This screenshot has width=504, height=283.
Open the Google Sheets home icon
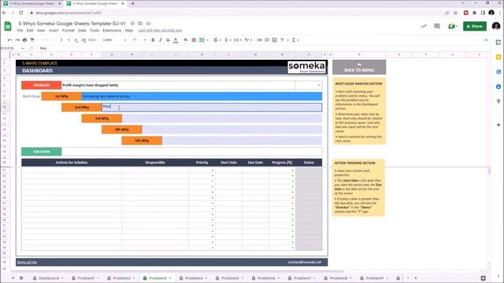click(x=8, y=26)
